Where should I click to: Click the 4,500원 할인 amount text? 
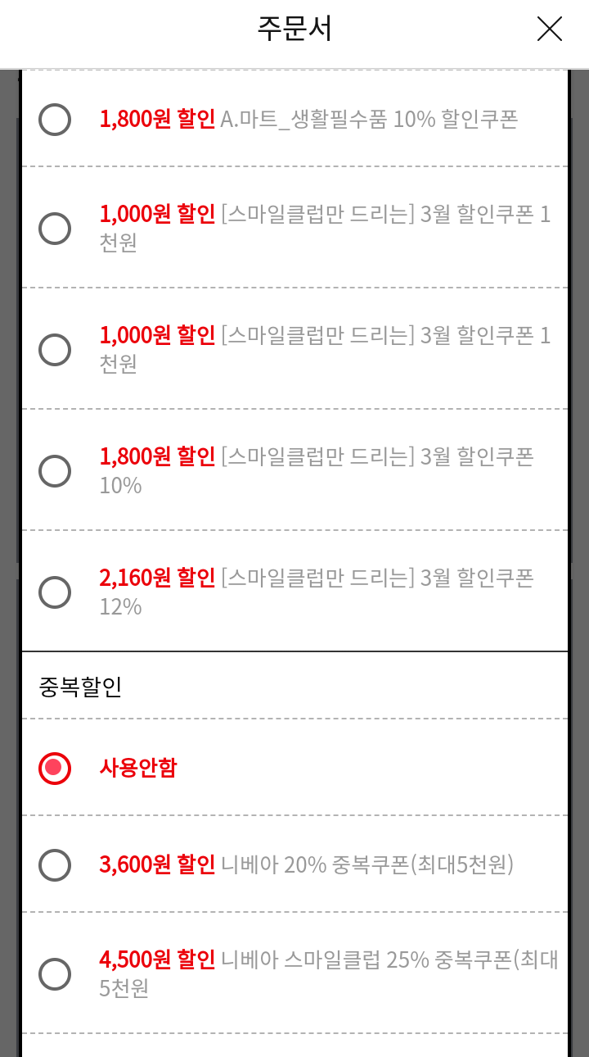pyautogui.click(x=157, y=959)
